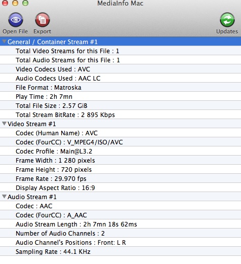Collapse the Audio Stream #1 section

[5, 197]
